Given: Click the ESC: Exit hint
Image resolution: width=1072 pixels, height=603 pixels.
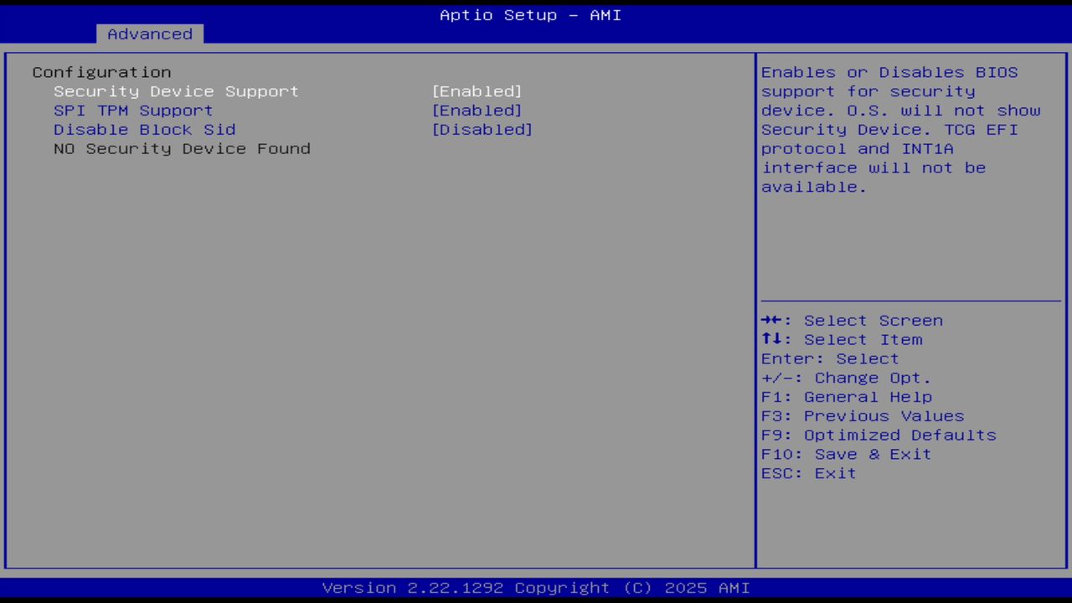Looking at the screenshot, I should pos(808,475).
